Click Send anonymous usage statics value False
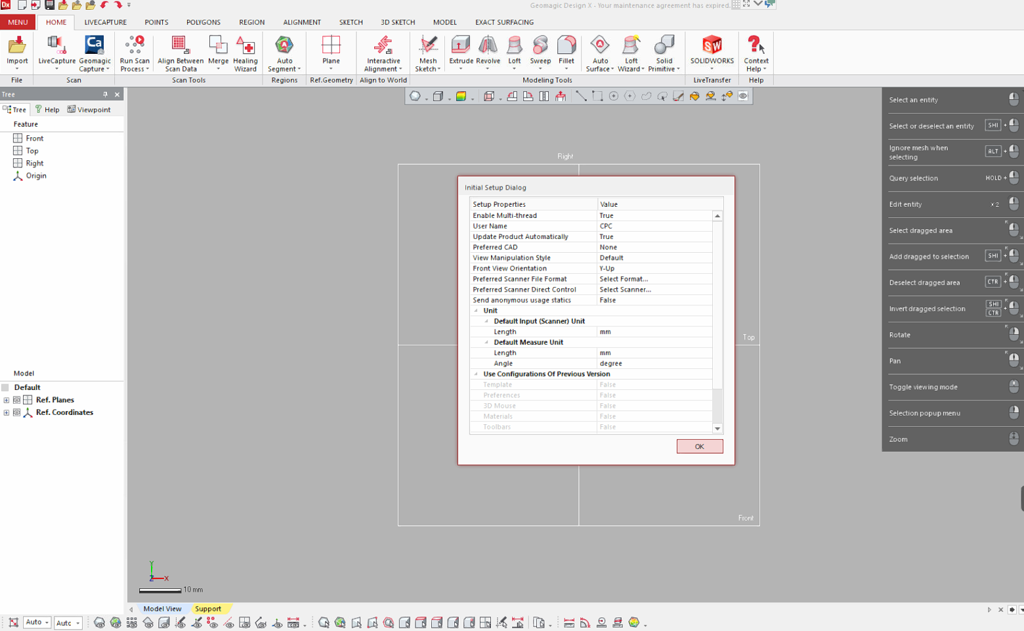Image resolution: width=1024 pixels, height=631 pixels. [654, 300]
